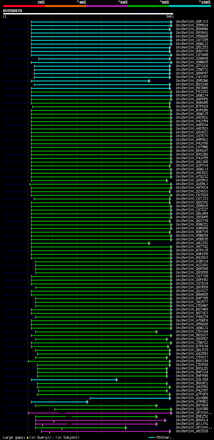Click the UniRef100_B6UCL4 label

[x=192, y=420]
